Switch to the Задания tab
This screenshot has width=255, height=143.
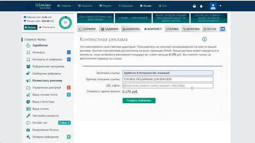pyautogui.click(x=109, y=29)
